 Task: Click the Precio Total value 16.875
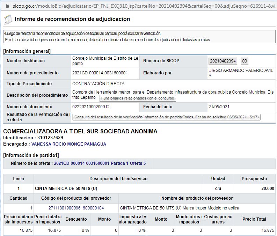pos(268,230)
